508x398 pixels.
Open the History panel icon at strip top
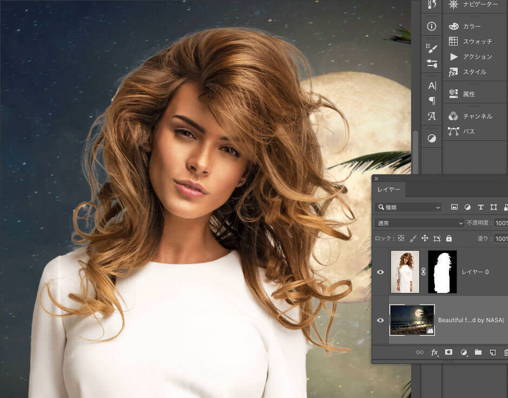tap(432, 4)
